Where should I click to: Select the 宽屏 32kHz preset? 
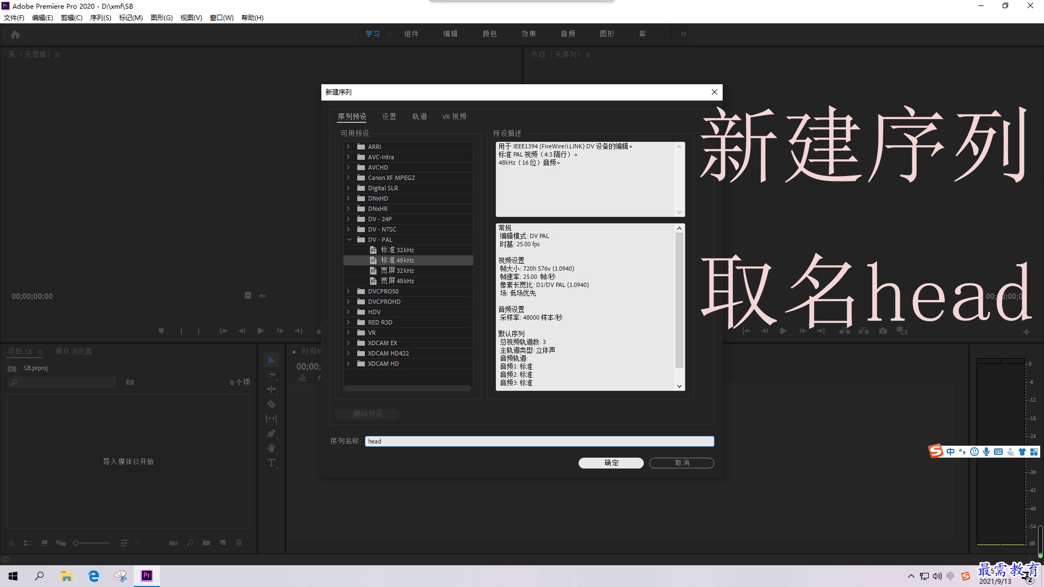click(x=408, y=271)
